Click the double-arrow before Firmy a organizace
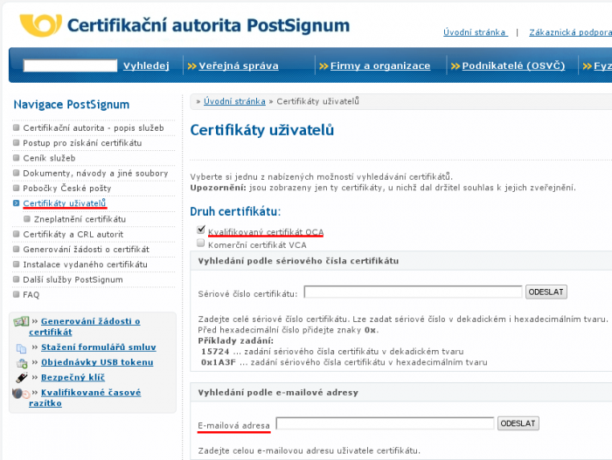This screenshot has height=460, width=612. pyautogui.click(x=323, y=65)
